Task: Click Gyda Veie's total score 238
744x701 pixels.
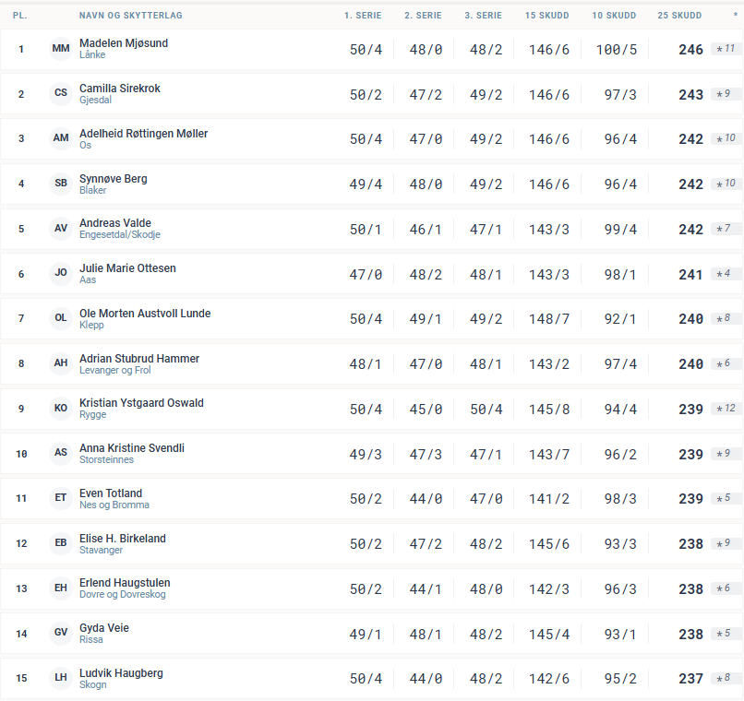Action: [x=690, y=634]
